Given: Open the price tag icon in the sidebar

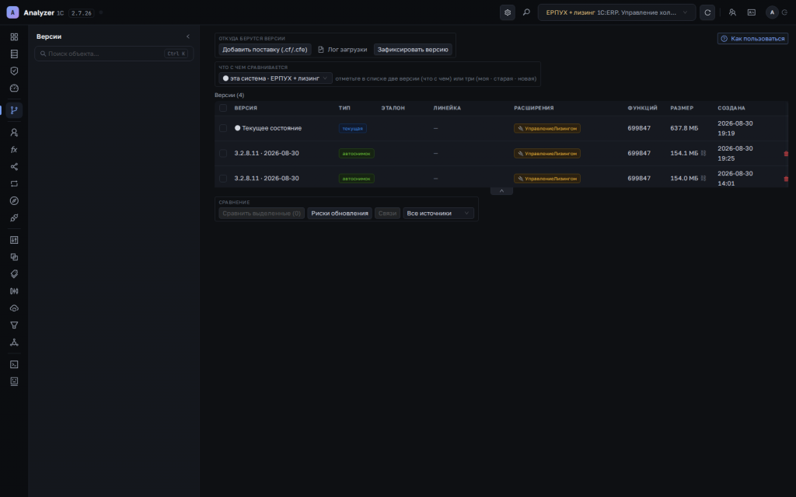Looking at the screenshot, I should point(14,274).
